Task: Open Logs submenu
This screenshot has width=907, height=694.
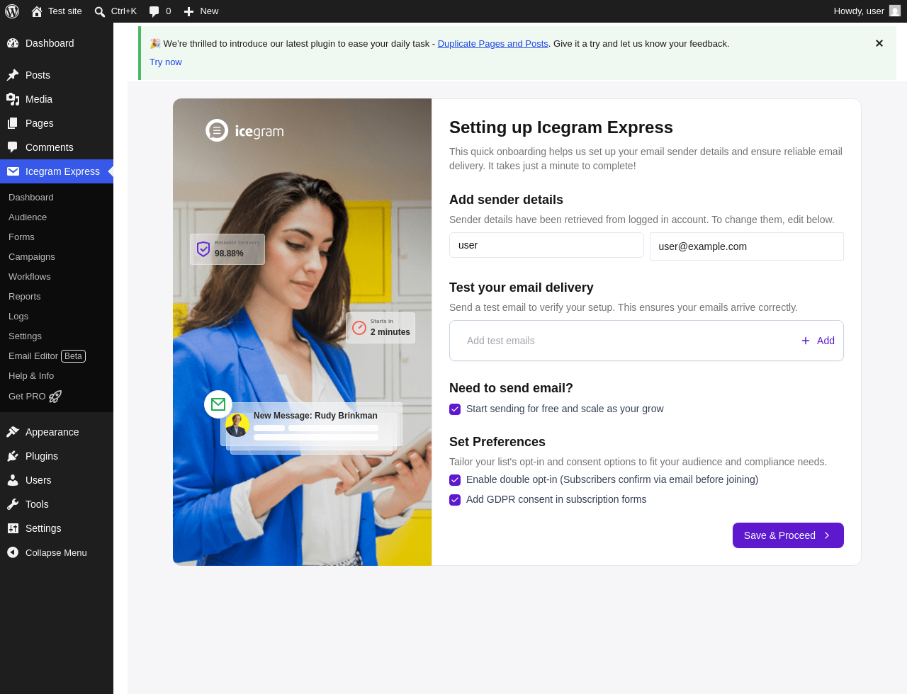Action: pyautogui.click(x=57, y=317)
